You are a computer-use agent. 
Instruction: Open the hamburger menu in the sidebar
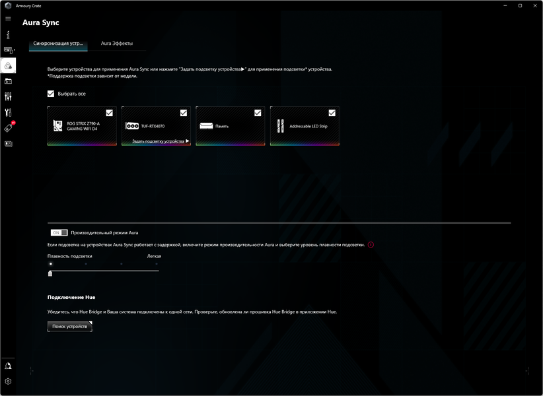pyautogui.click(x=8, y=18)
